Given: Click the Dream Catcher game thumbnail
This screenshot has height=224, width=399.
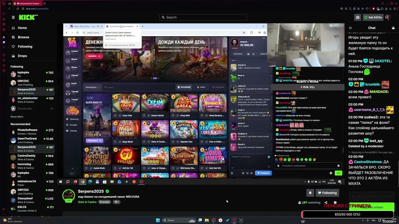Looking at the screenshot, I should [155, 103].
